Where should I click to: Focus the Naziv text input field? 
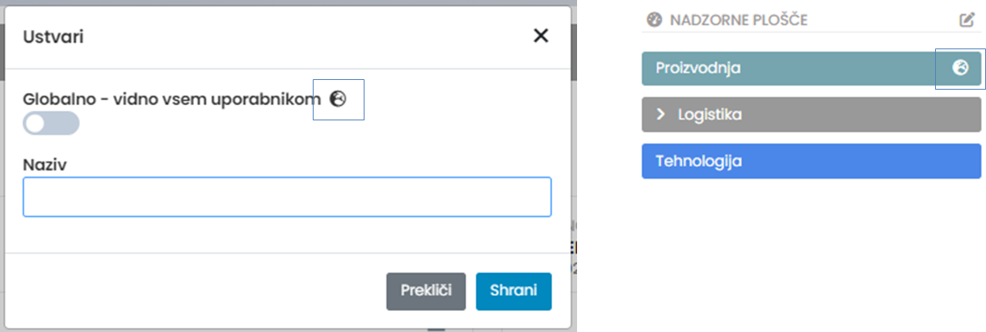tap(287, 197)
